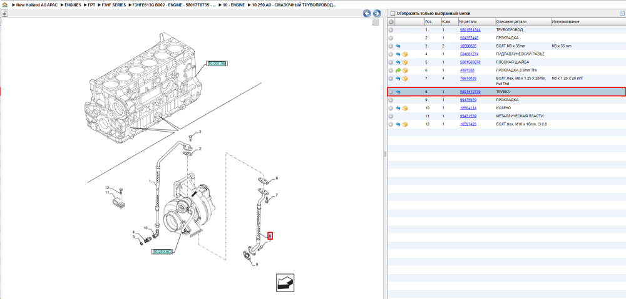The image size is (626, 299).
Task: Click the package box icon in row 5
Action: click(x=405, y=62)
